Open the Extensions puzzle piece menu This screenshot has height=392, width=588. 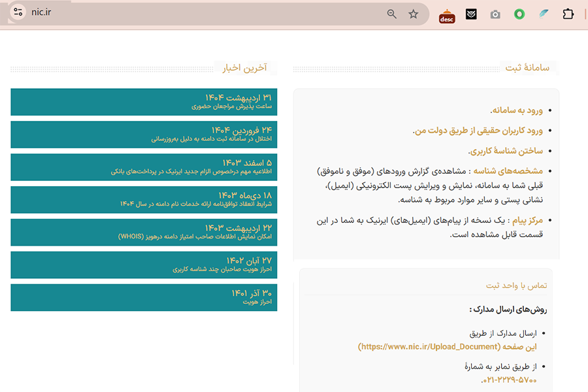click(568, 14)
